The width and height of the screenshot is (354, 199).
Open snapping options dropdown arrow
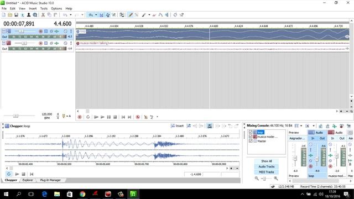tap(96, 15)
